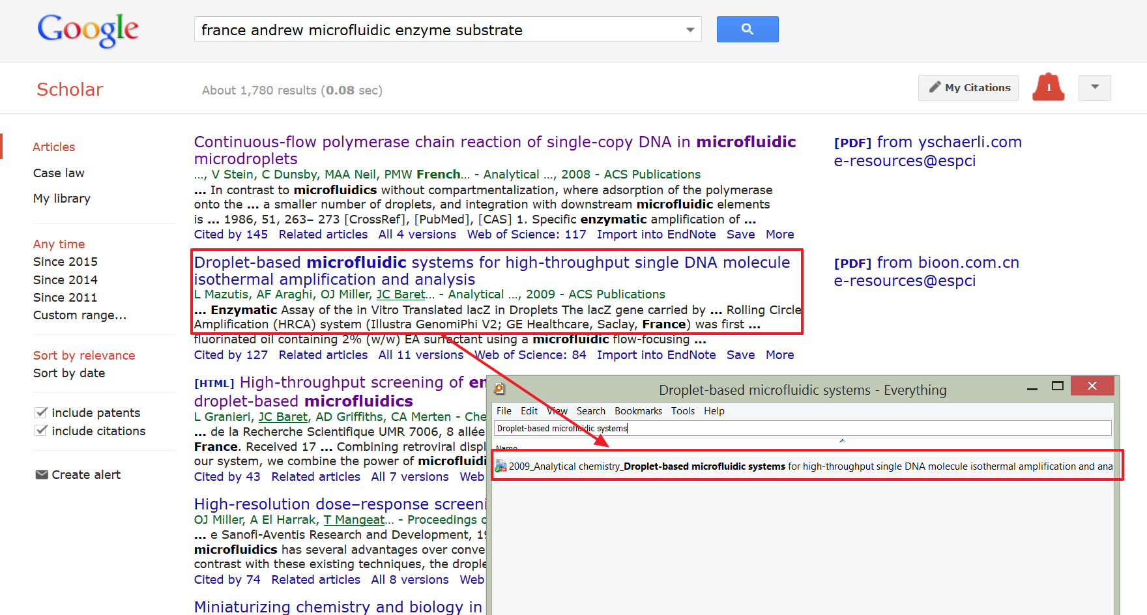
Task: Click the Google logo
Action: [88, 30]
